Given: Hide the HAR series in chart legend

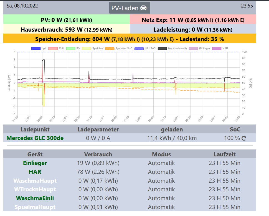Looking at the screenshot, I should tap(220, 49).
